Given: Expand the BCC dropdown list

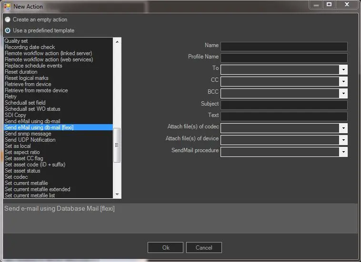Looking at the screenshot, I should point(343,93).
